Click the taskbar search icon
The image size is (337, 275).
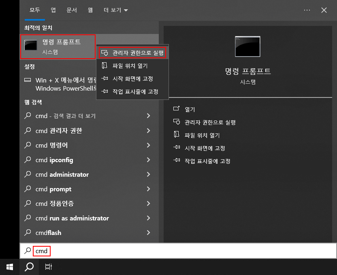(29, 267)
